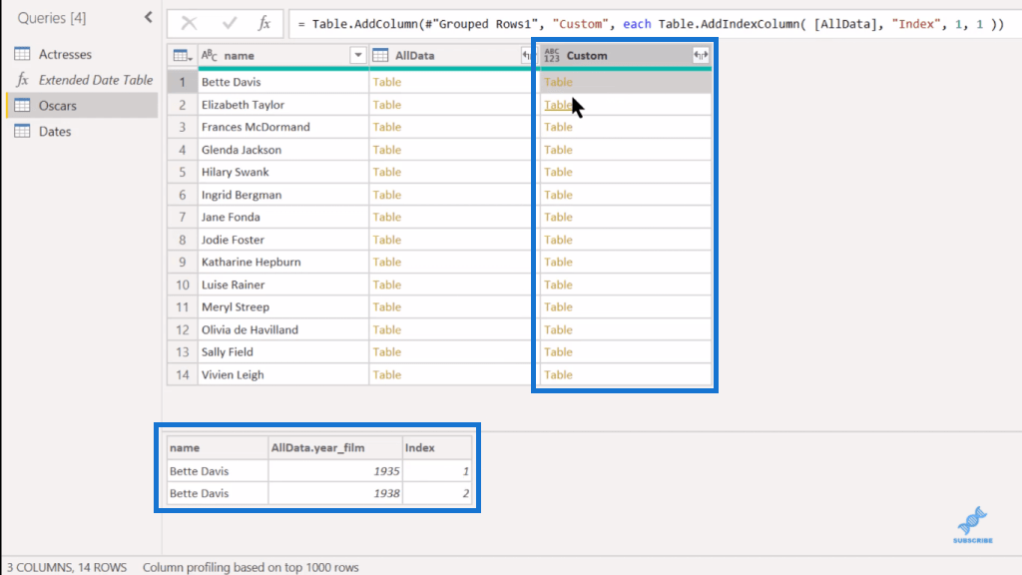Click the Jane Fonda name cell
Image resolution: width=1022 pixels, height=575 pixels.
pos(283,217)
